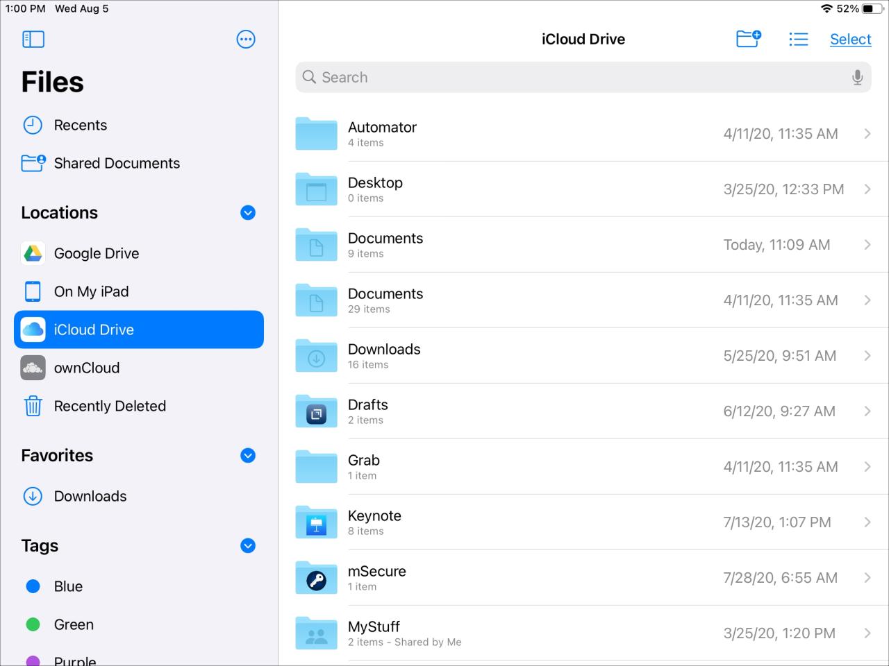Open the Automator folder row chevron
This screenshot has width=889, height=666.
tap(867, 134)
